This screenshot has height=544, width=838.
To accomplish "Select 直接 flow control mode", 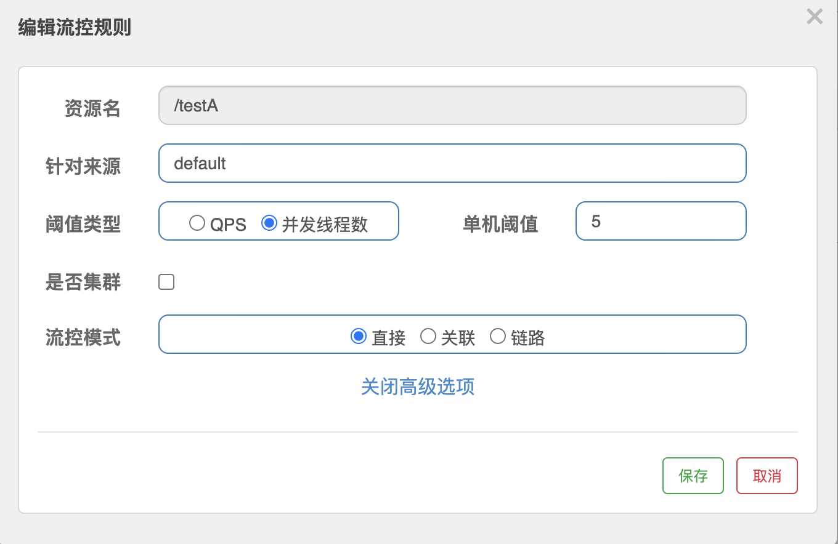I will (x=359, y=336).
